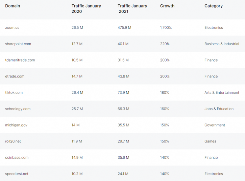Click the 12.7 M traffic value
Screen dimensions: 245x181
click(x=77, y=44)
